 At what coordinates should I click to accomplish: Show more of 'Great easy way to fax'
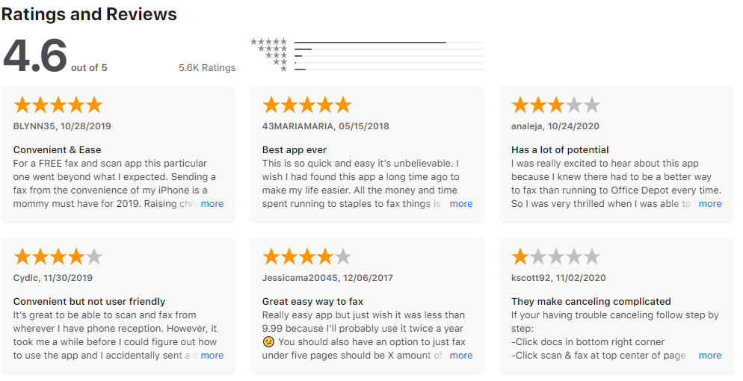click(461, 356)
